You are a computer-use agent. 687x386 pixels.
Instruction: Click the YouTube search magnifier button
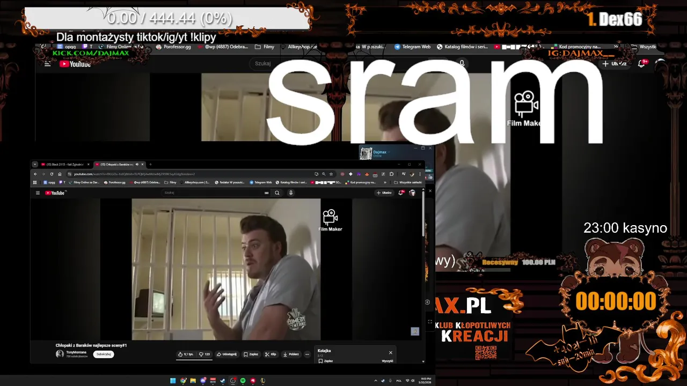coord(277,193)
